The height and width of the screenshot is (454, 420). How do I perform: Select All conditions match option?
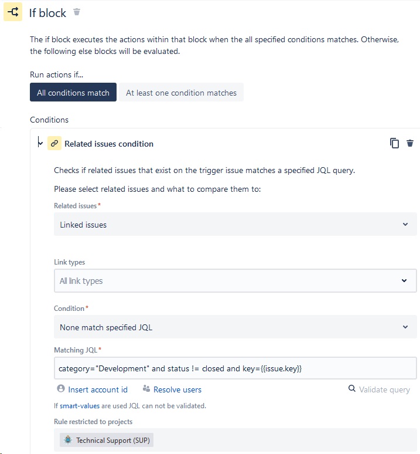click(73, 92)
